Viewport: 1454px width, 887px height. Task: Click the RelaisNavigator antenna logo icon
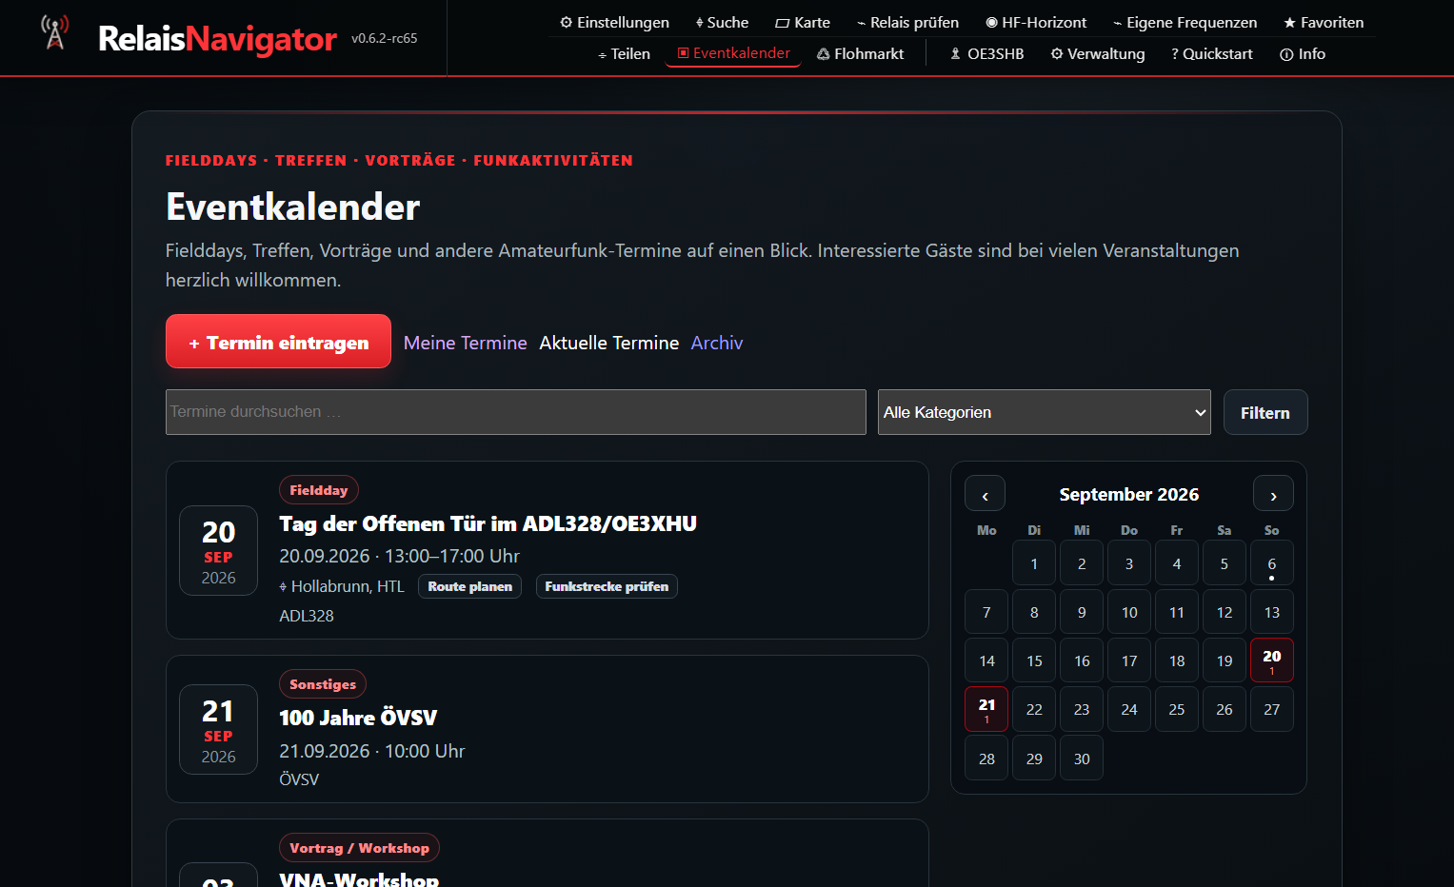pyautogui.click(x=55, y=33)
